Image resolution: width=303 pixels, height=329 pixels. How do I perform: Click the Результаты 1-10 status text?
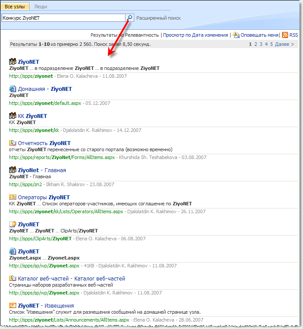coord(80,44)
